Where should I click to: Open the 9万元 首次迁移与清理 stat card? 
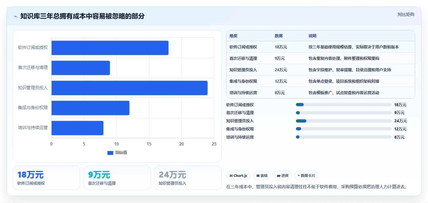(x=117, y=178)
